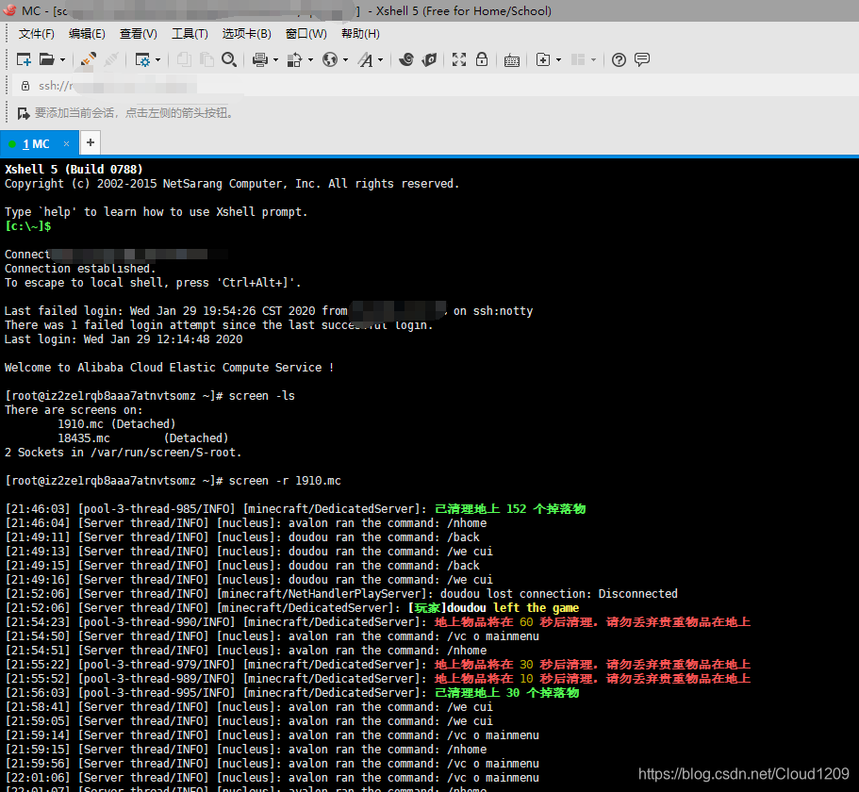Close the MC session tab
The height and width of the screenshot is (792, 859).
[67, 143]
